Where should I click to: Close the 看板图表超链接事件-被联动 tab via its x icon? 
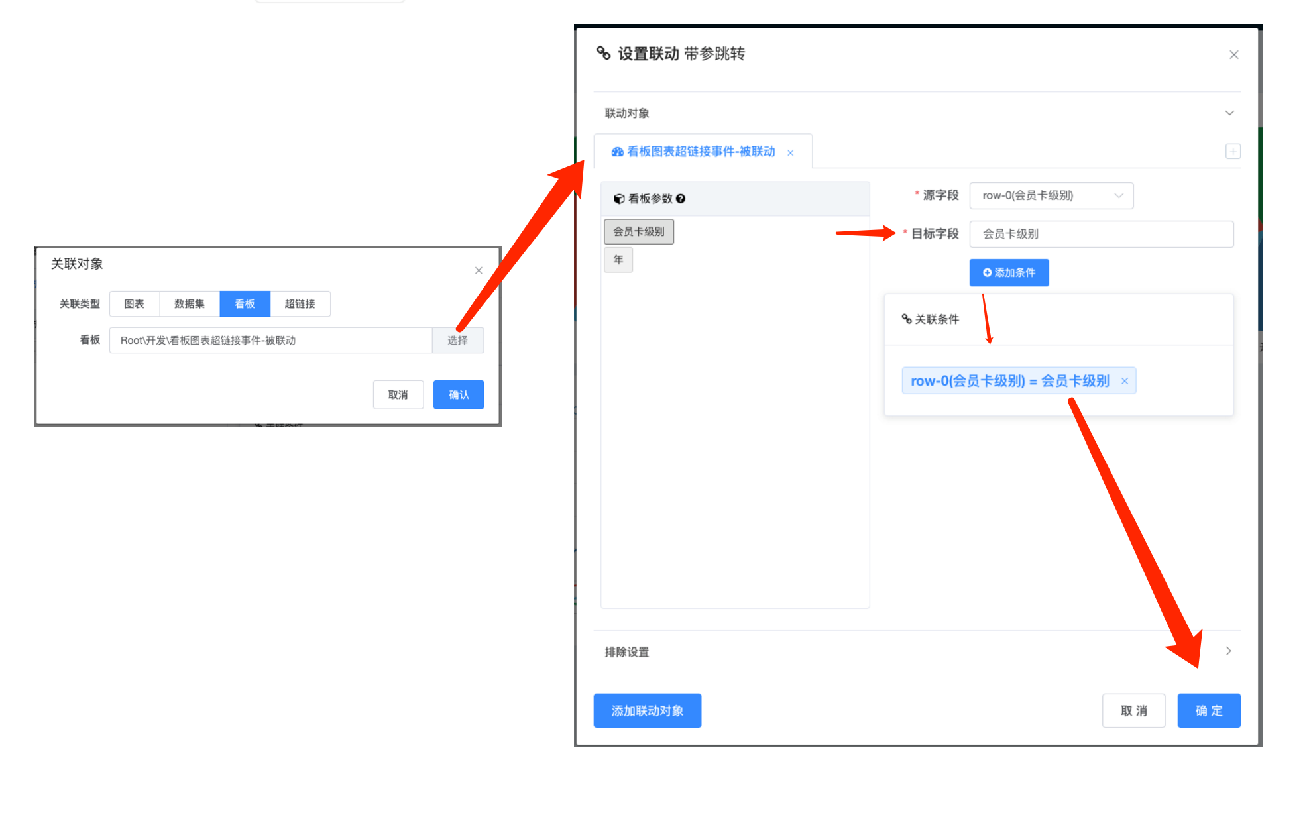791,153
